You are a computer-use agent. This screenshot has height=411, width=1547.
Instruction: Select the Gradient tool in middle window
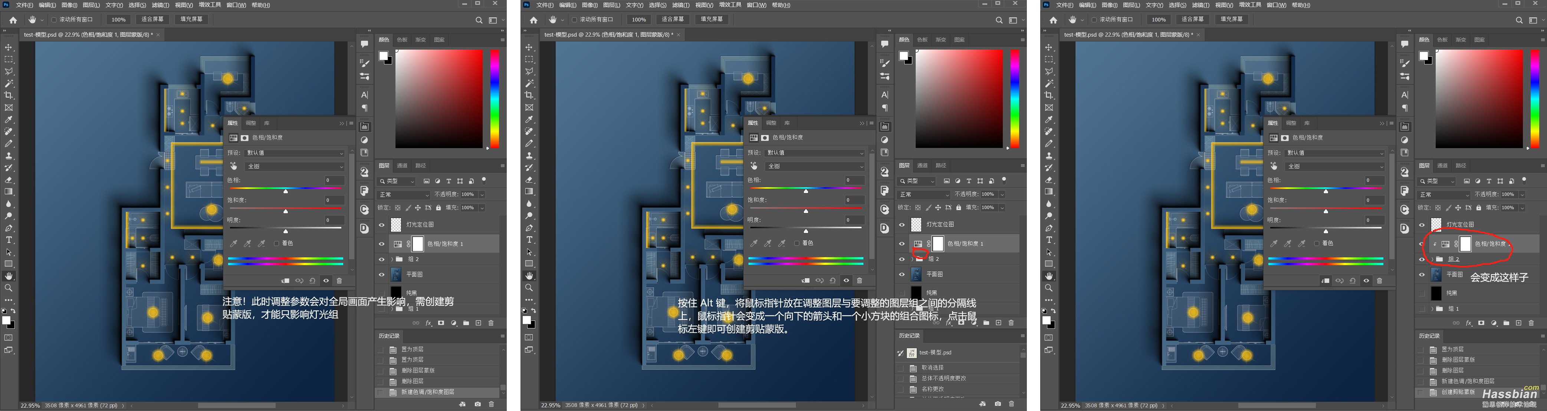click(x=529, y=192)
